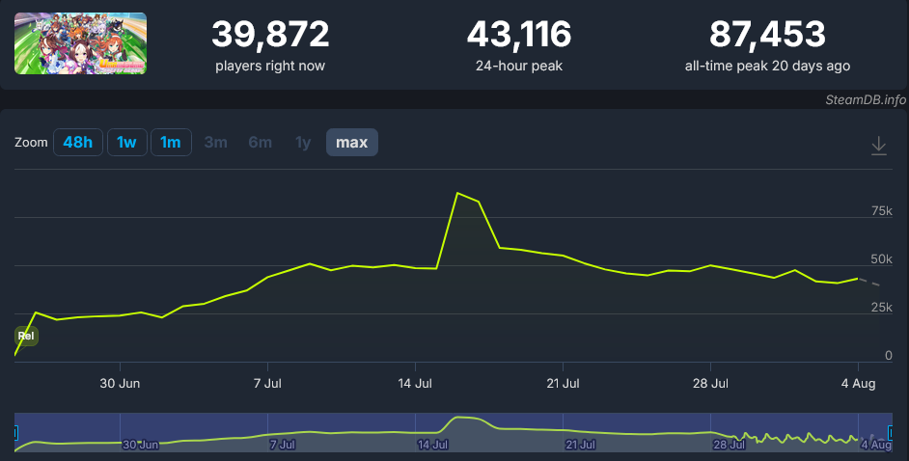Click the 24-hour peak caption
This screenshot has height=461, width=909.
519,66
